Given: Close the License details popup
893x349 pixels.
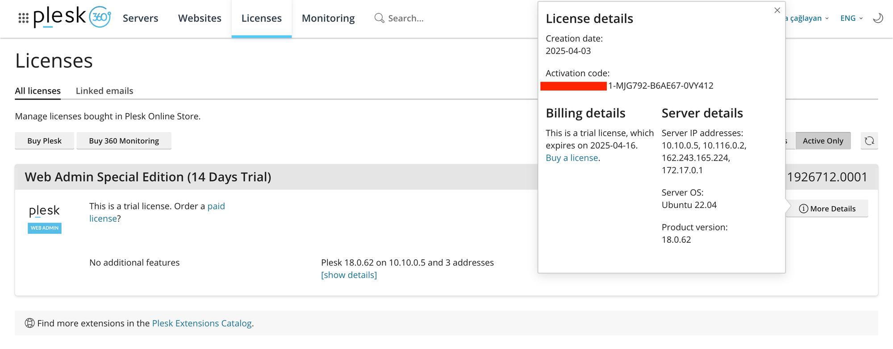Looking at the screenshot, I should (777, 10).
